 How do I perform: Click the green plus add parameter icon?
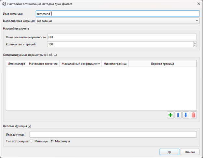click(170, 115)
